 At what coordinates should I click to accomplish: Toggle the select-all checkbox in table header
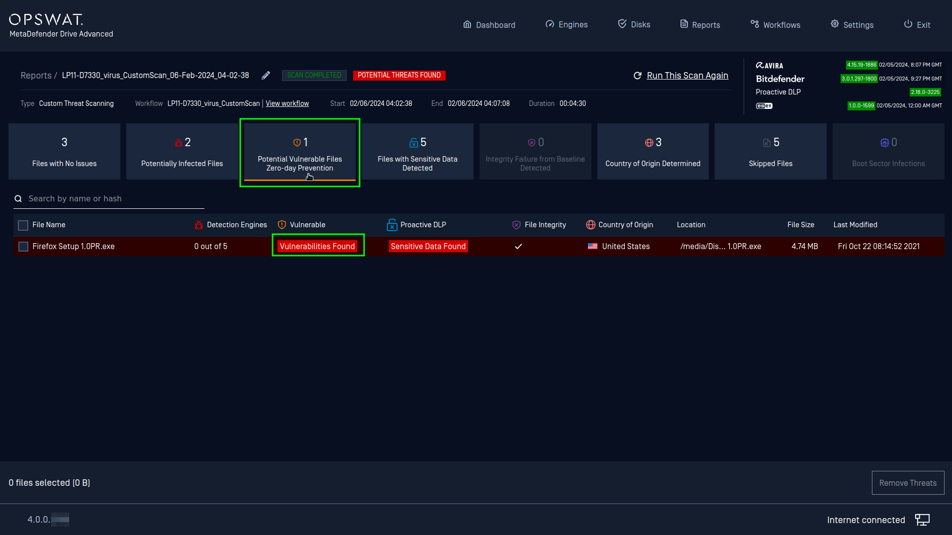[x=23, y=225]
